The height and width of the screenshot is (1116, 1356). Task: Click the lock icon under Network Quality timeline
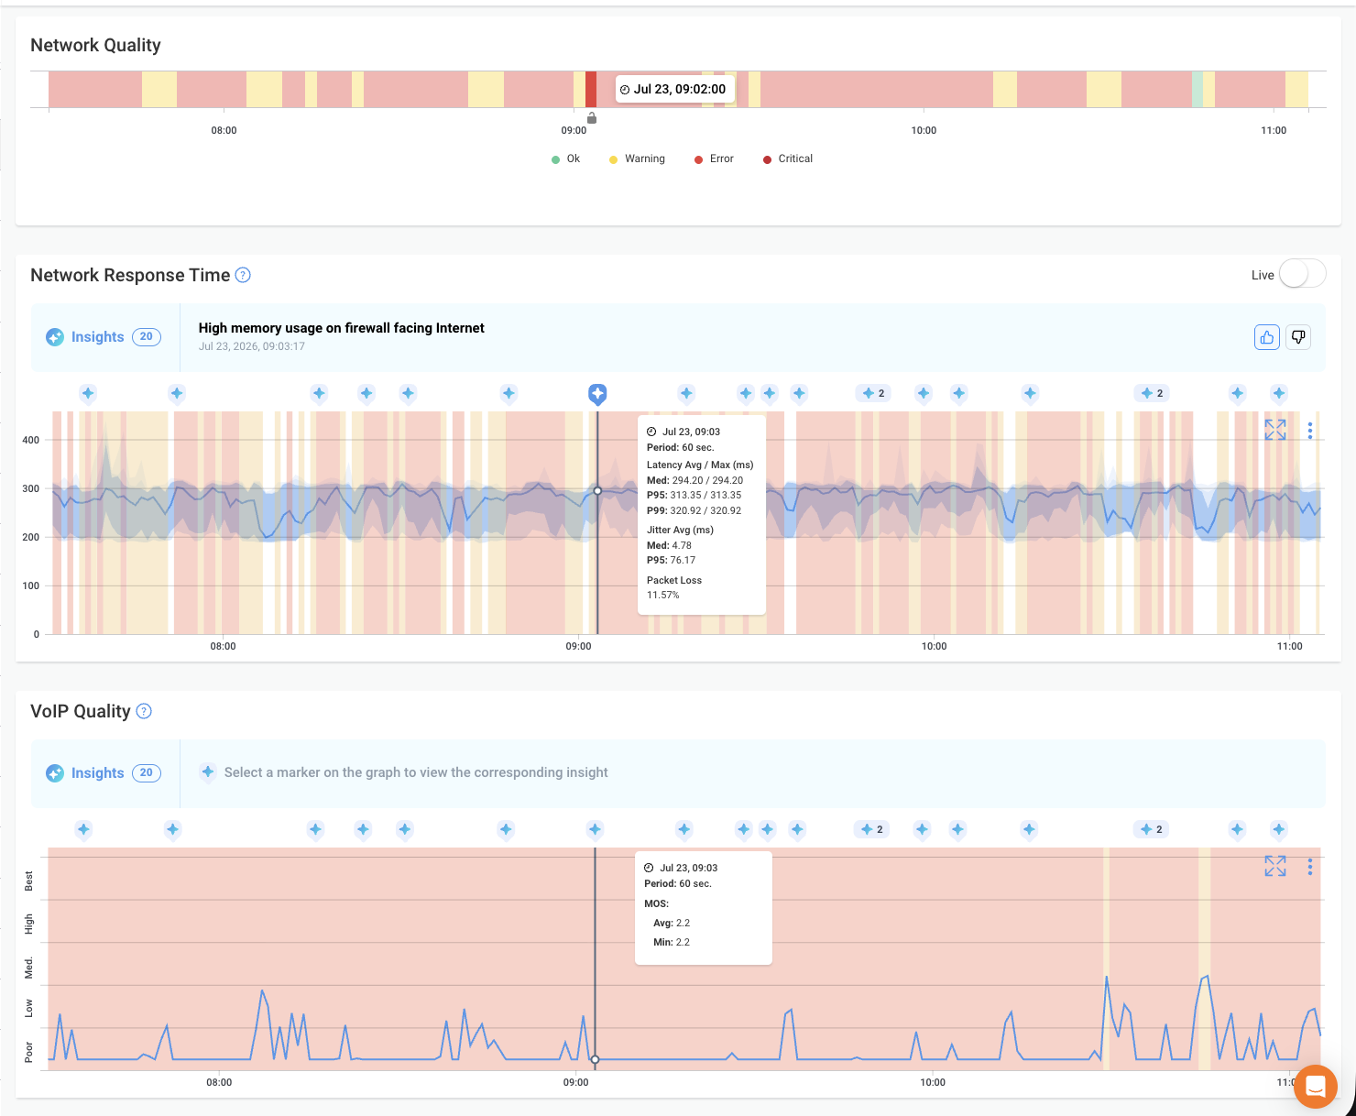click(592, 118)
